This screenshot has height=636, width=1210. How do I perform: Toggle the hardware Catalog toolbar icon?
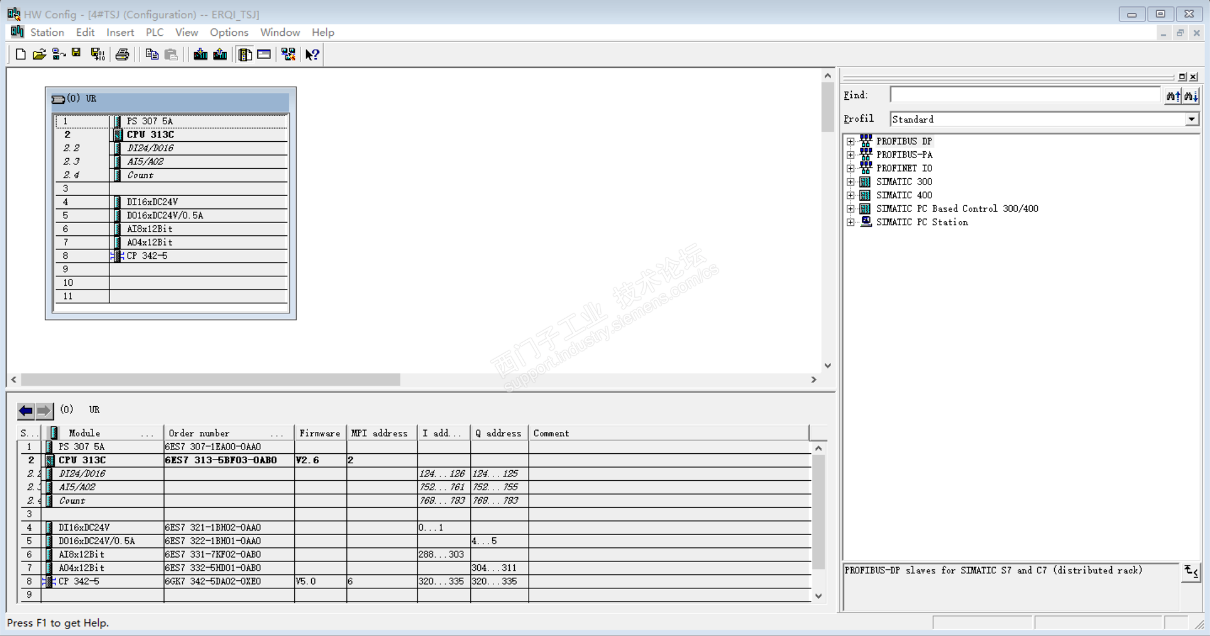click(x=245, y=55)
